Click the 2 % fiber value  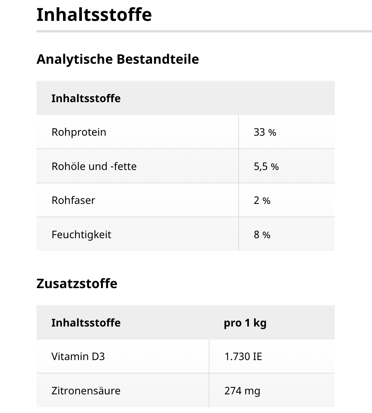262,201
